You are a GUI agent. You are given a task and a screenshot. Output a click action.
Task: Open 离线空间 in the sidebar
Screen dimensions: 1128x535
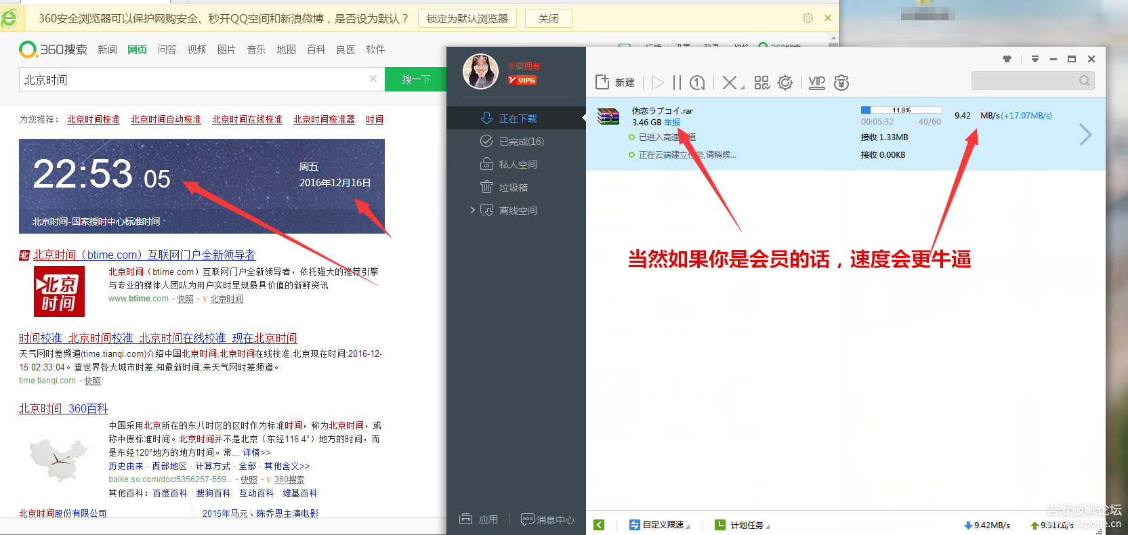click(x=516, y=211)
